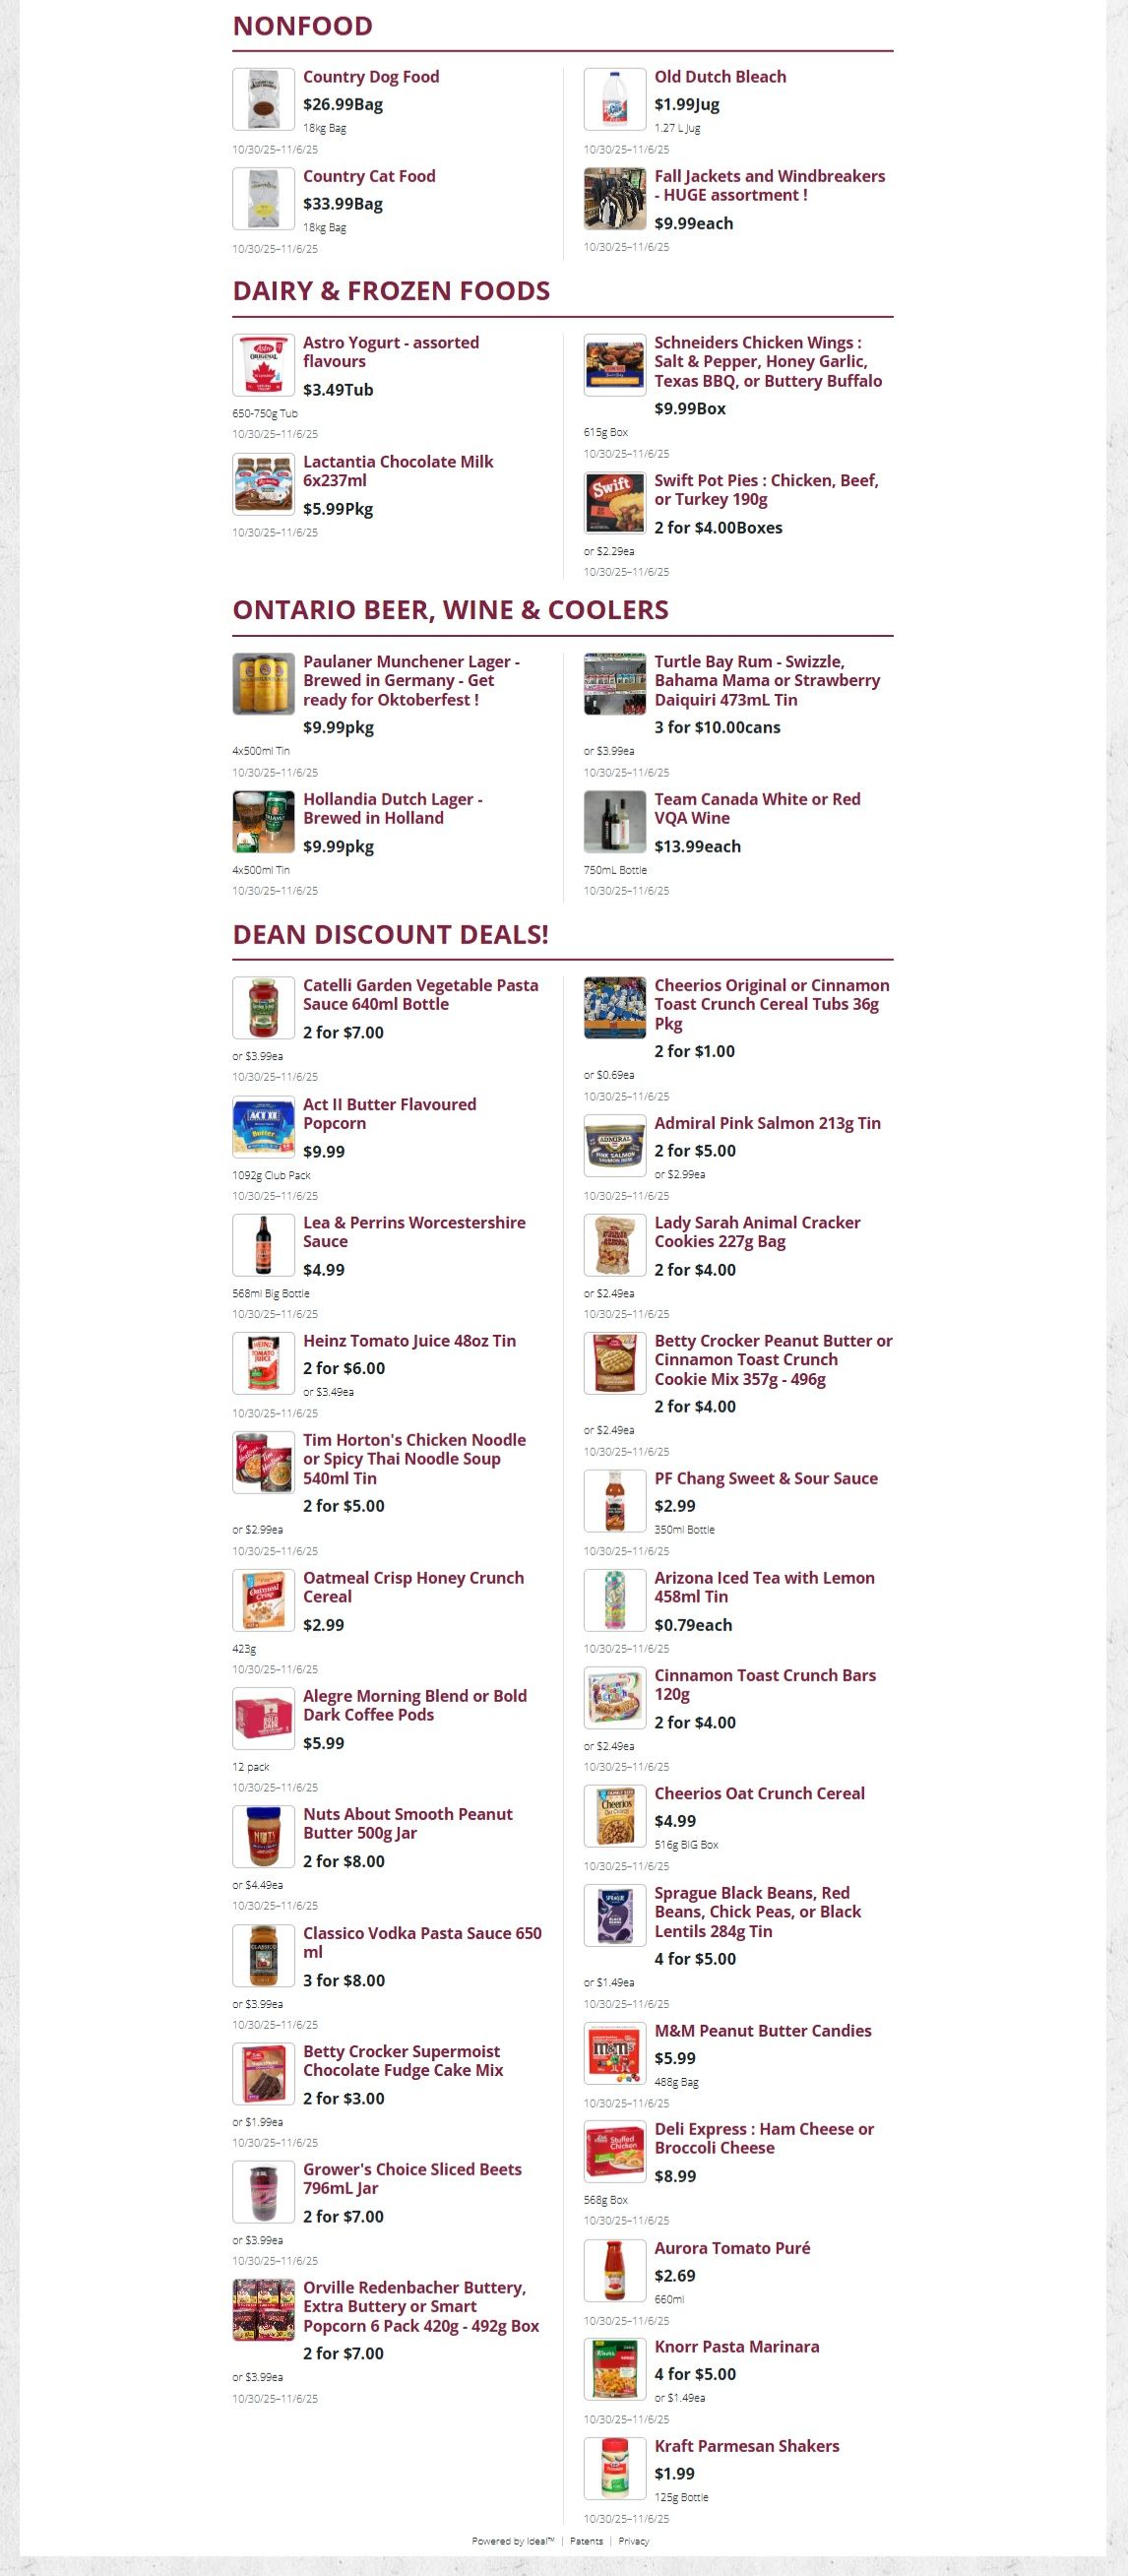Open Team Canada White or Red Wine link
The height and width of the screenshot is (2576, 1128).
point(757,808)
